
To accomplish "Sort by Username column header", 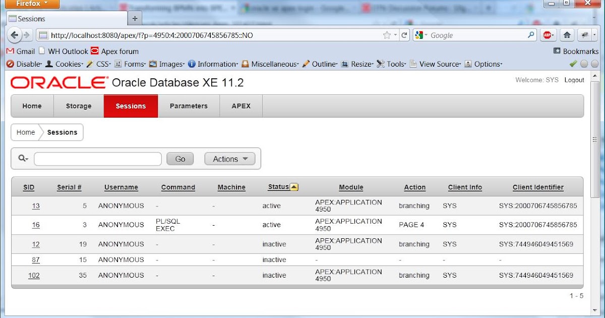I will coord(121,187).
